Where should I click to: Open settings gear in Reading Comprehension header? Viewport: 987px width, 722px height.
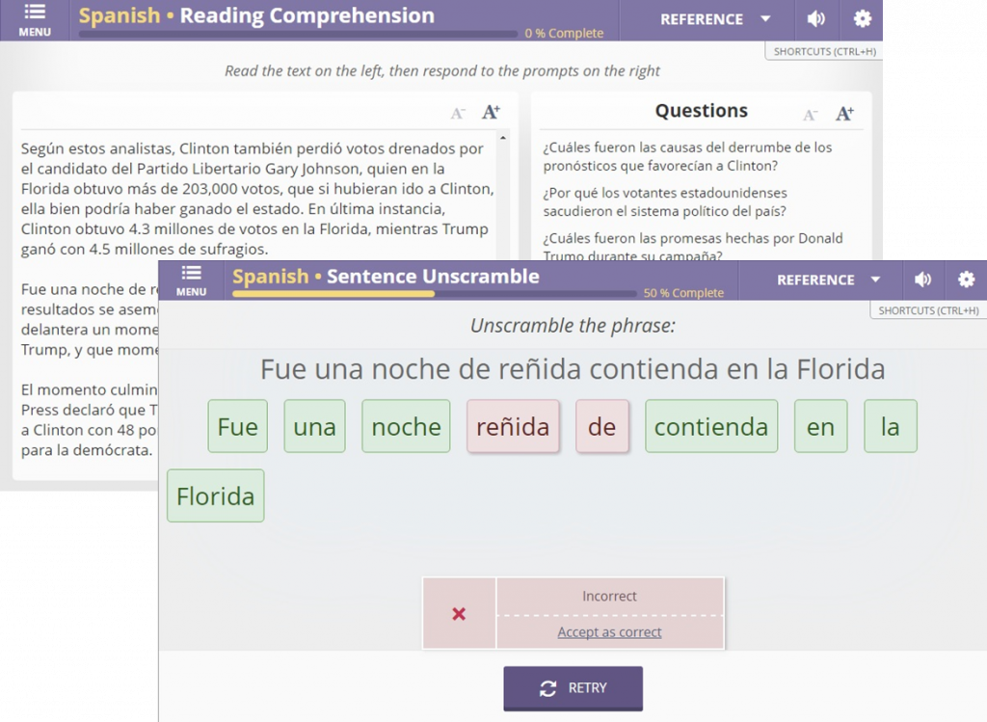(862, 19)
